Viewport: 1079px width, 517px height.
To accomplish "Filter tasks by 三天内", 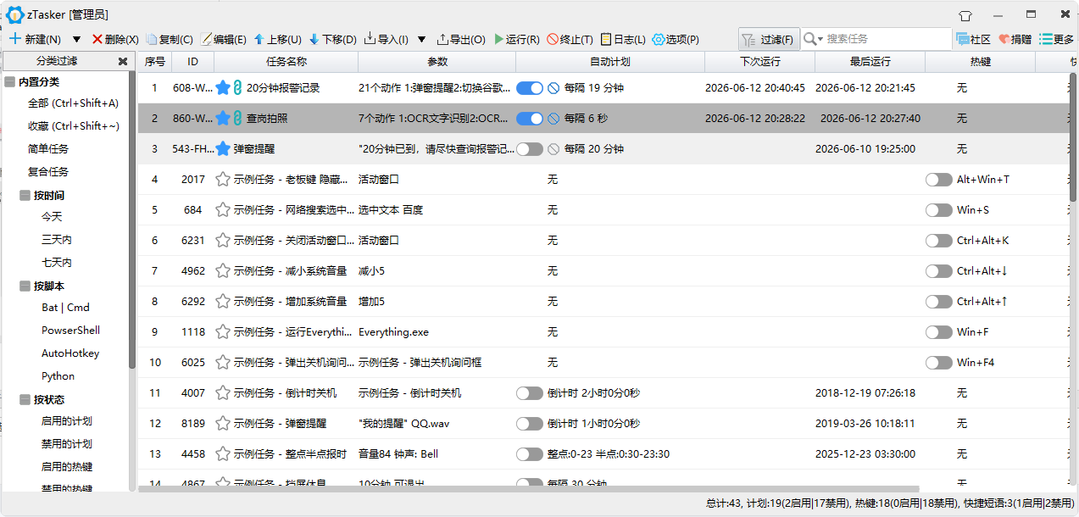I will (x=57, y=240).
